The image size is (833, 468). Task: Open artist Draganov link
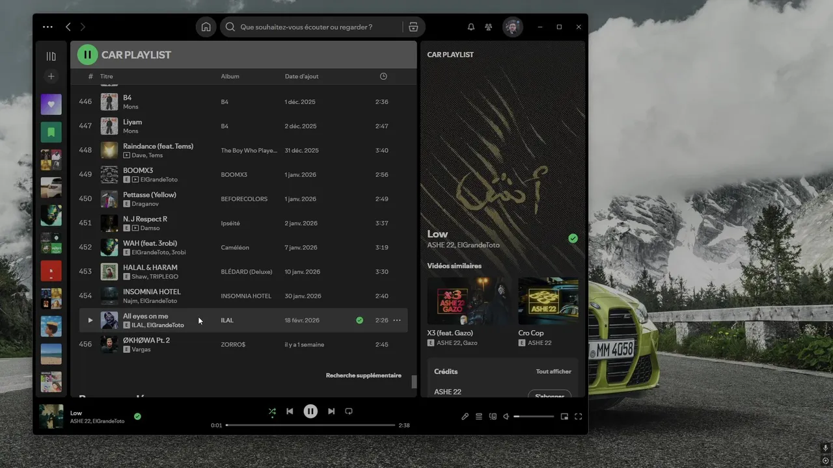(144, 204)
